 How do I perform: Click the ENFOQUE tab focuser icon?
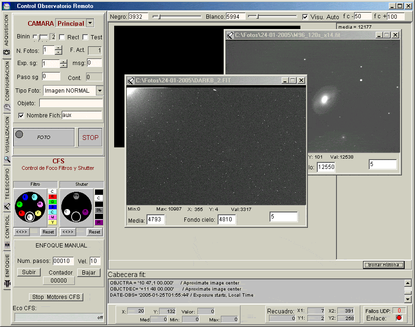click(7, 284)
